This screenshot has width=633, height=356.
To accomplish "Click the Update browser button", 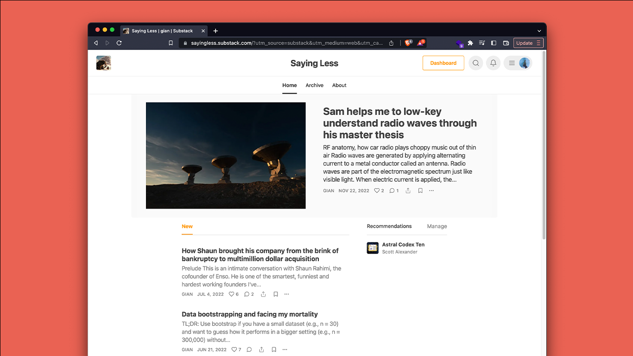I will click(x=528, y=43).
